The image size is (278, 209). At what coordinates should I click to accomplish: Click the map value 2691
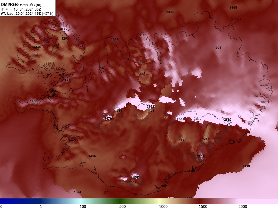pyautogui.click(x=137, y=177)
